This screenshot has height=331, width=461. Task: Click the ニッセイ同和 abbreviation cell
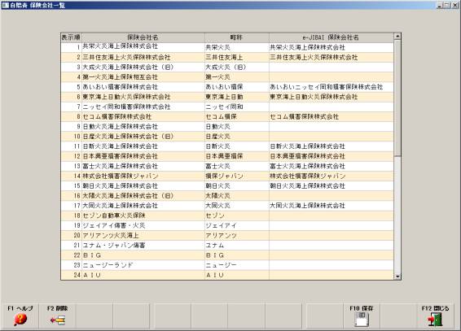(237, 107)
